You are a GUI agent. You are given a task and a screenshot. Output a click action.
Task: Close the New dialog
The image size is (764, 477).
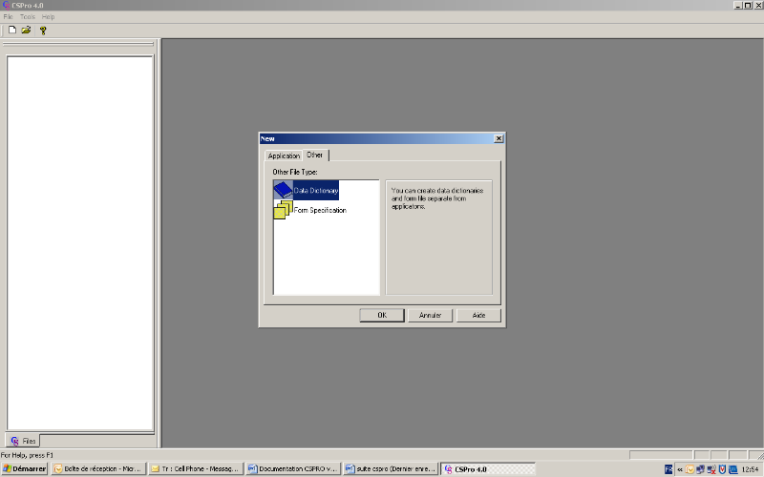[499, 138]
